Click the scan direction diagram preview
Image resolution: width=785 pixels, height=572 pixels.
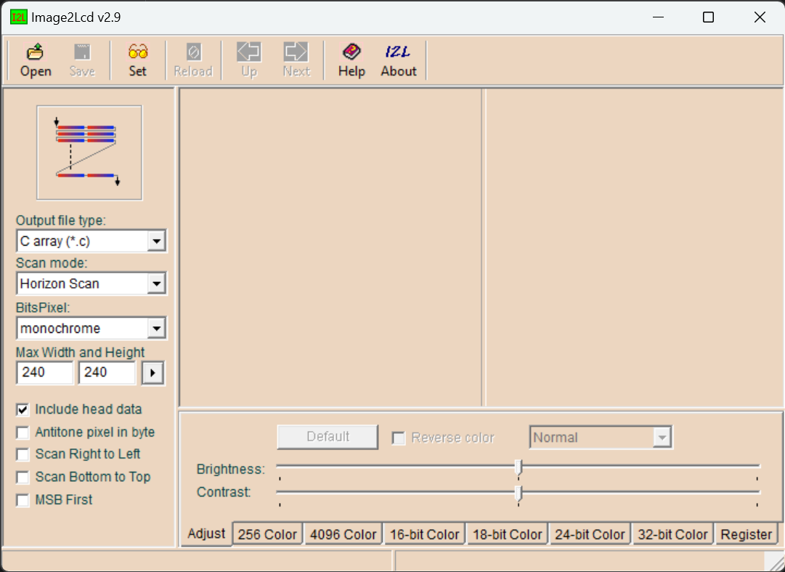pyautogui.click(x=89, y=153)
